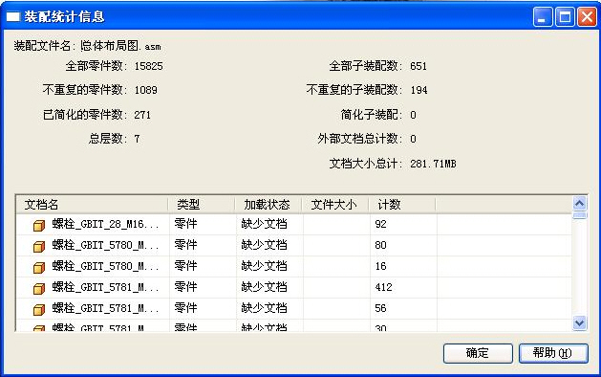Screen dimensions: 601x377
Task: Click the total parts value 15825
Action: point(149,66)
